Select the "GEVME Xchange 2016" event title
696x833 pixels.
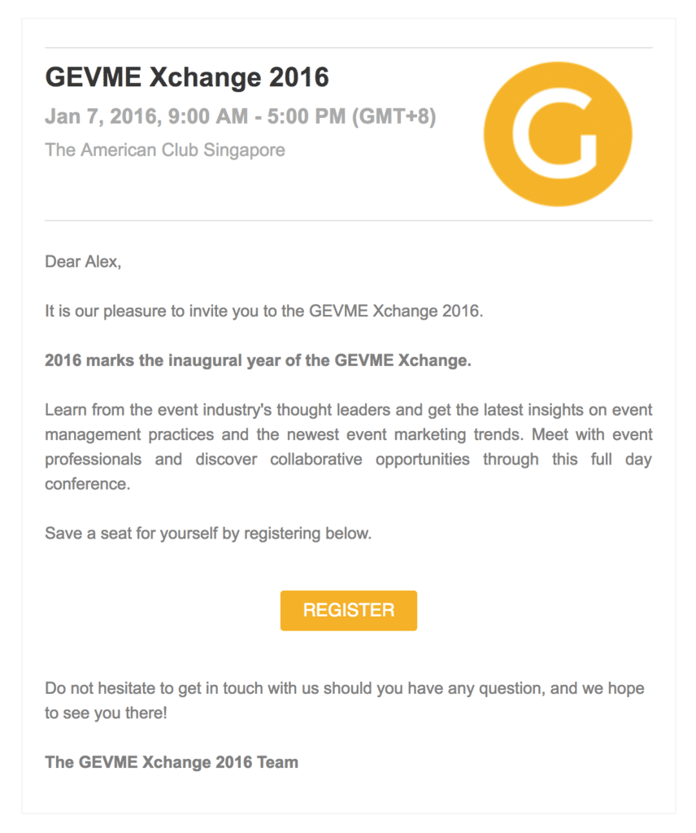coord(187,76)
